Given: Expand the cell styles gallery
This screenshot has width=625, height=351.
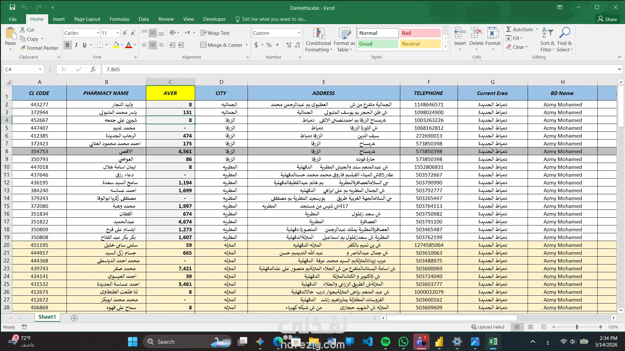Looking at the screenshot, I should [445, 47].
